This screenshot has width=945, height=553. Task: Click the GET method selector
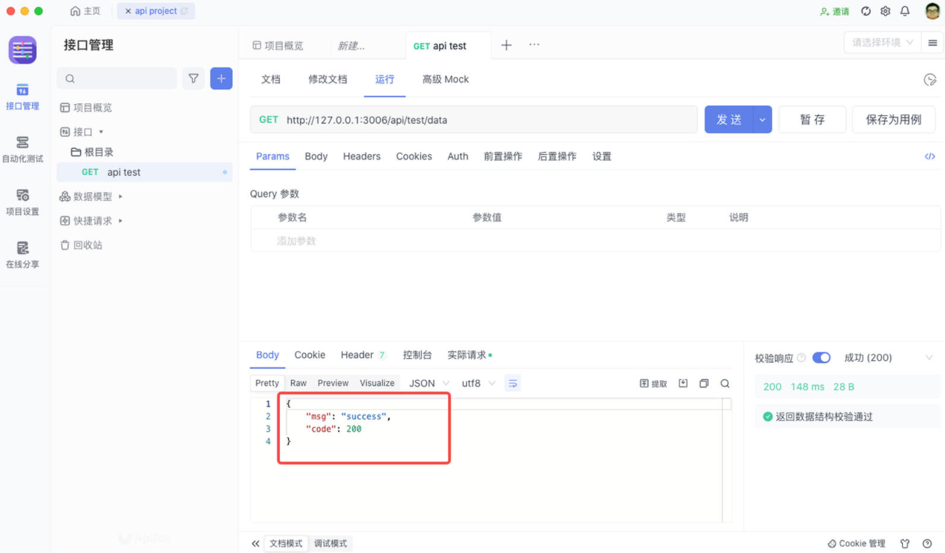click(x=268, y=120)
